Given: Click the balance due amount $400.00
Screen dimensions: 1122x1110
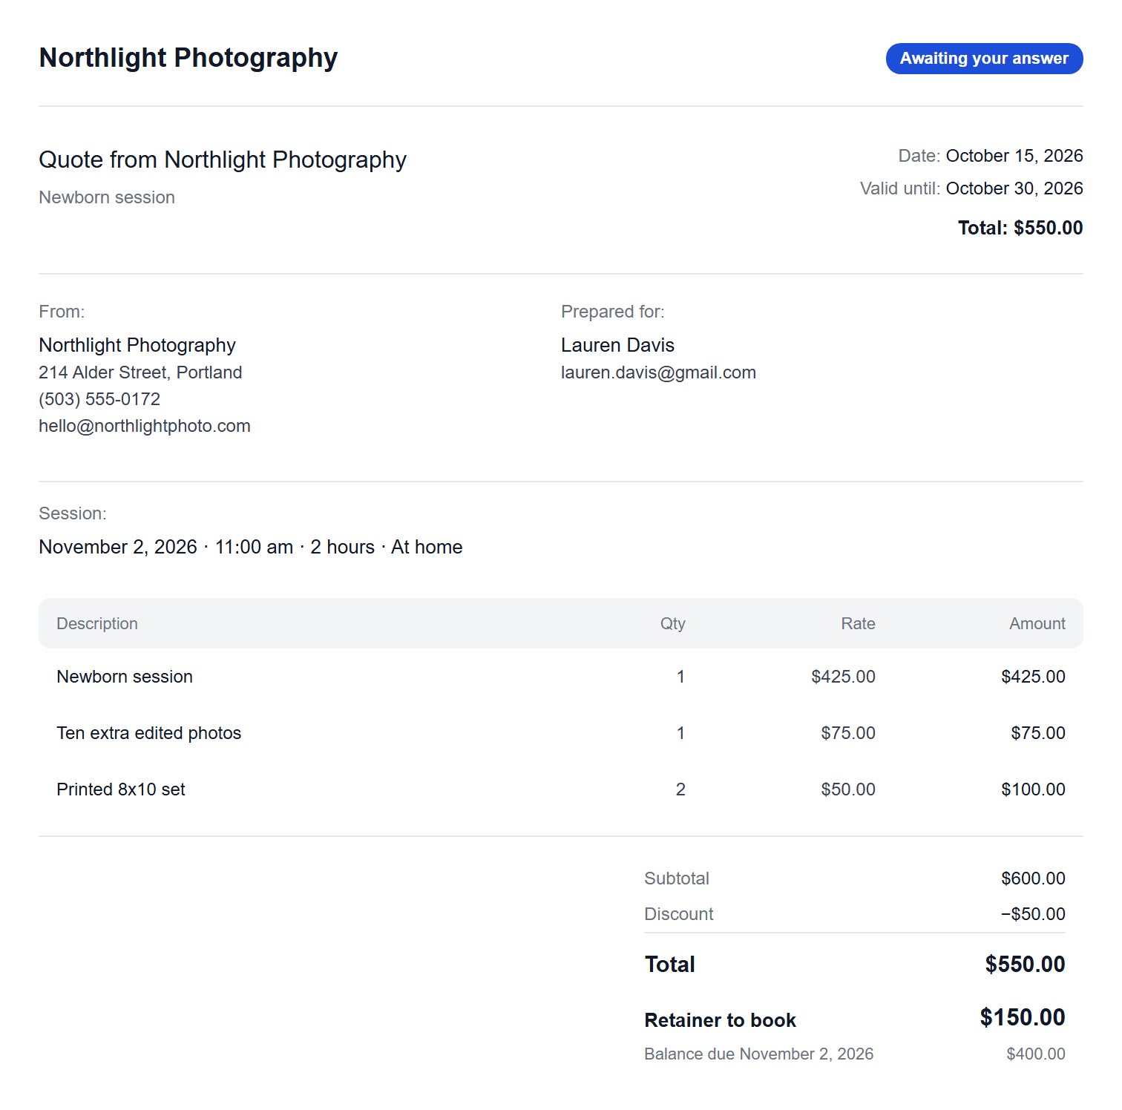Looking at the screenshot, I should tap(1036, 1054).
